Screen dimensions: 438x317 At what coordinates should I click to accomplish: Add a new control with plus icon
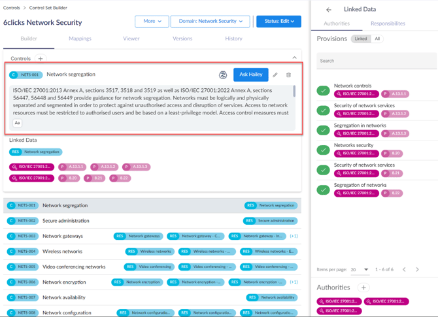click(41, 59)
